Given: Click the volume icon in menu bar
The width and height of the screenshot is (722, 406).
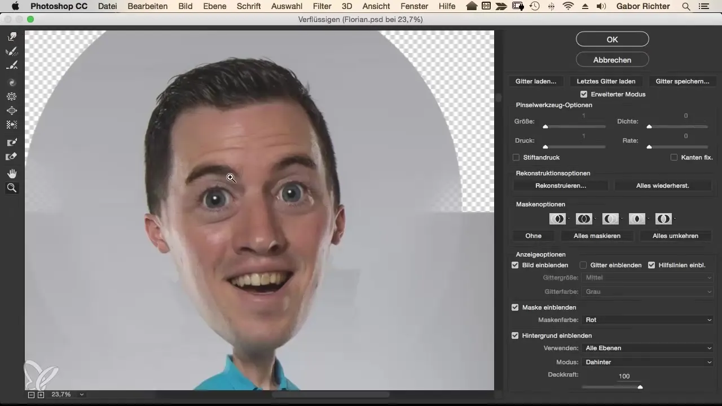Looking at the screenshot, I should 601,7.
